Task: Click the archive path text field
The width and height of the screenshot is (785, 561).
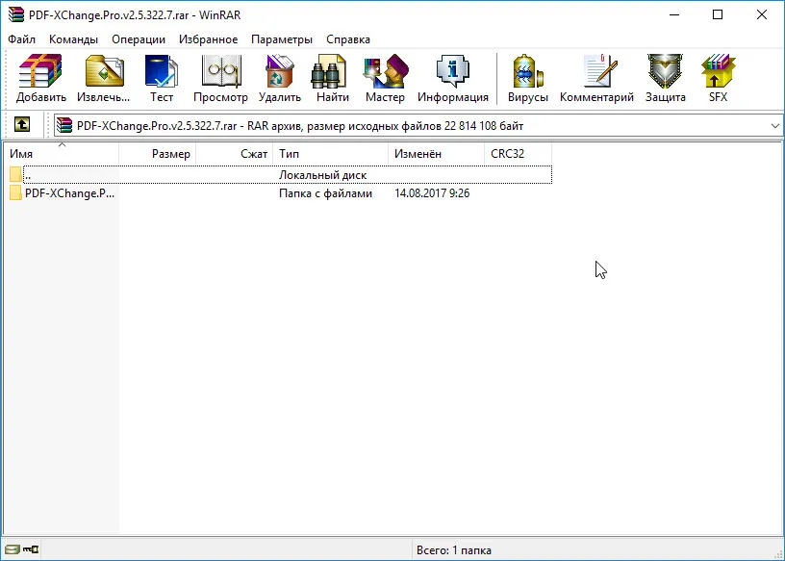Action: (x=418, y=126)
